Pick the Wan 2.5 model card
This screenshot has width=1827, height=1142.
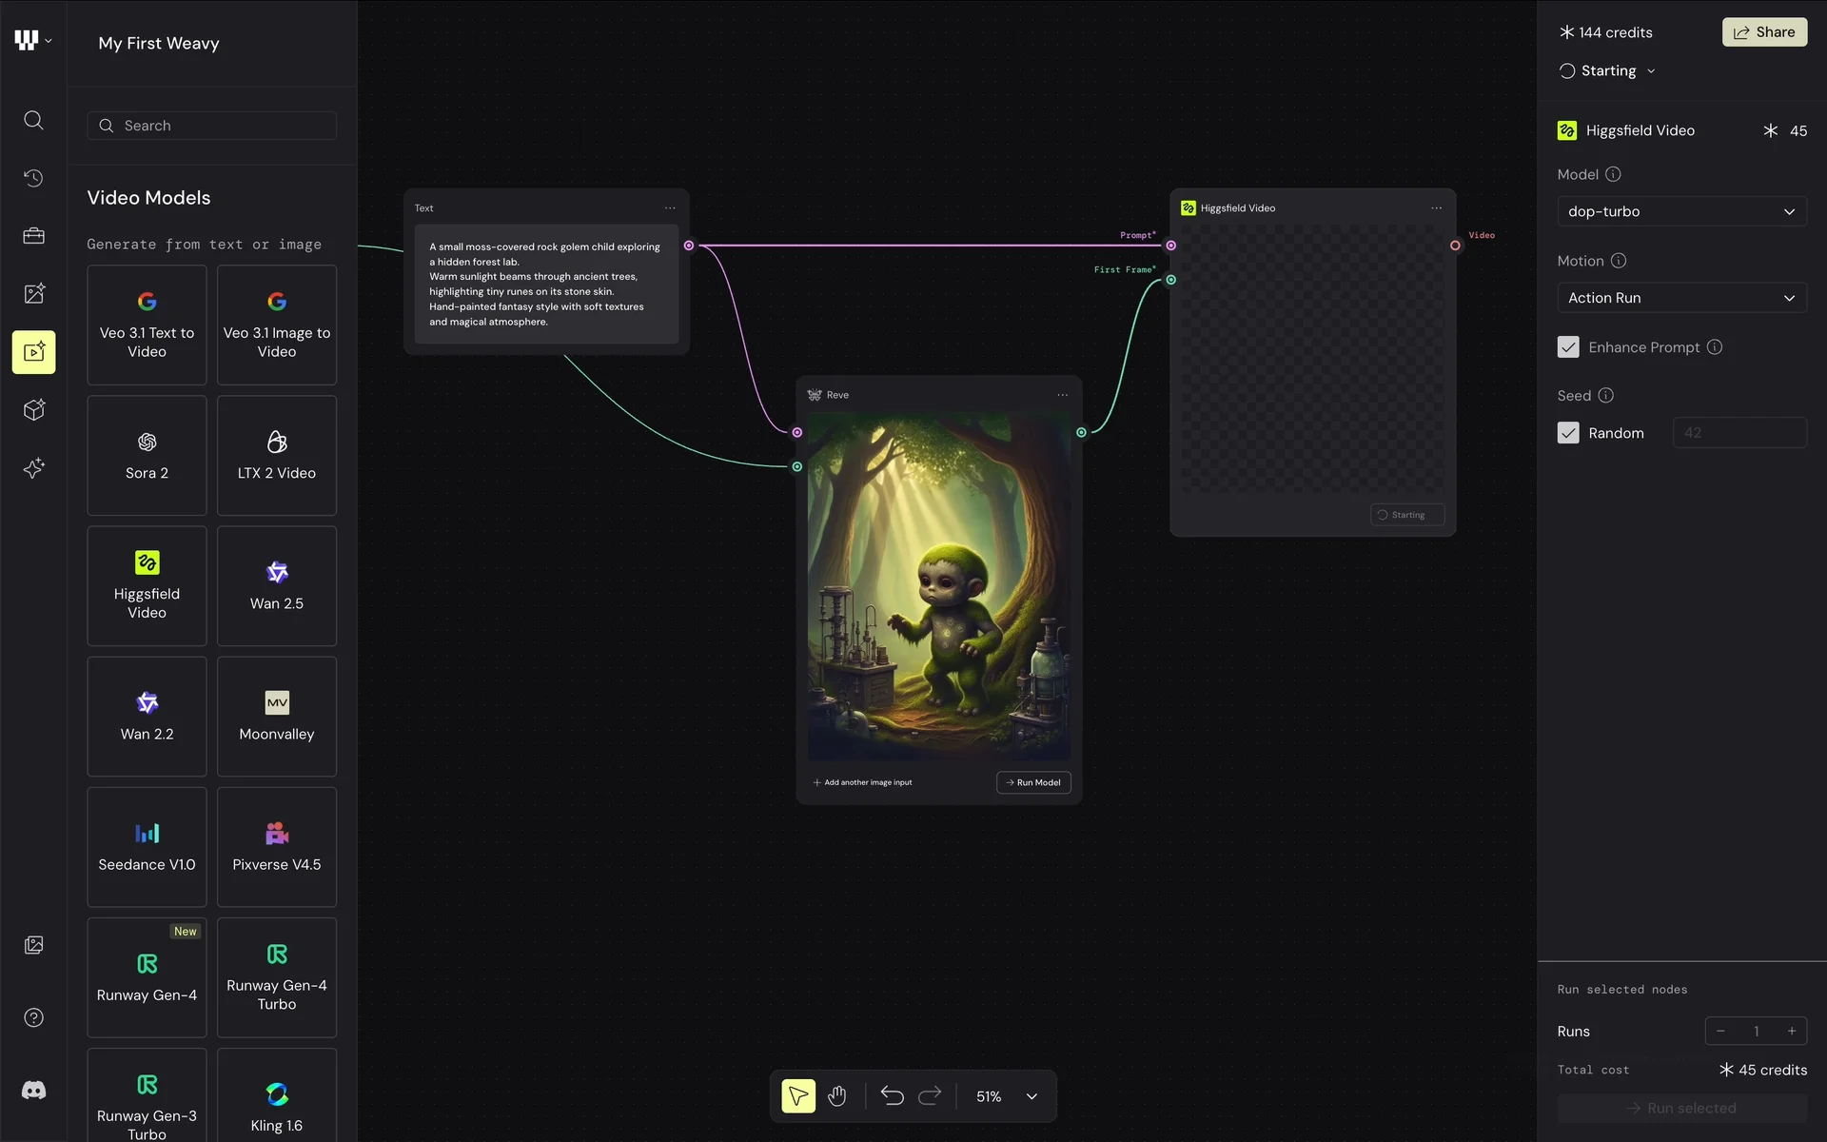(277, 586)
